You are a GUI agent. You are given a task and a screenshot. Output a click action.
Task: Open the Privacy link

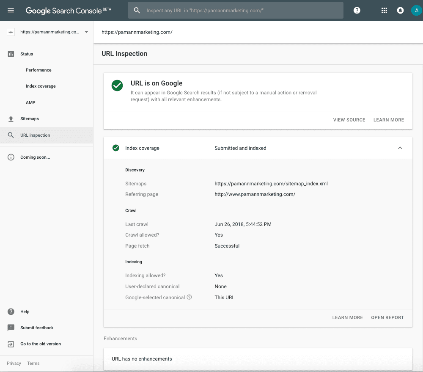click(x=14, y=364)
